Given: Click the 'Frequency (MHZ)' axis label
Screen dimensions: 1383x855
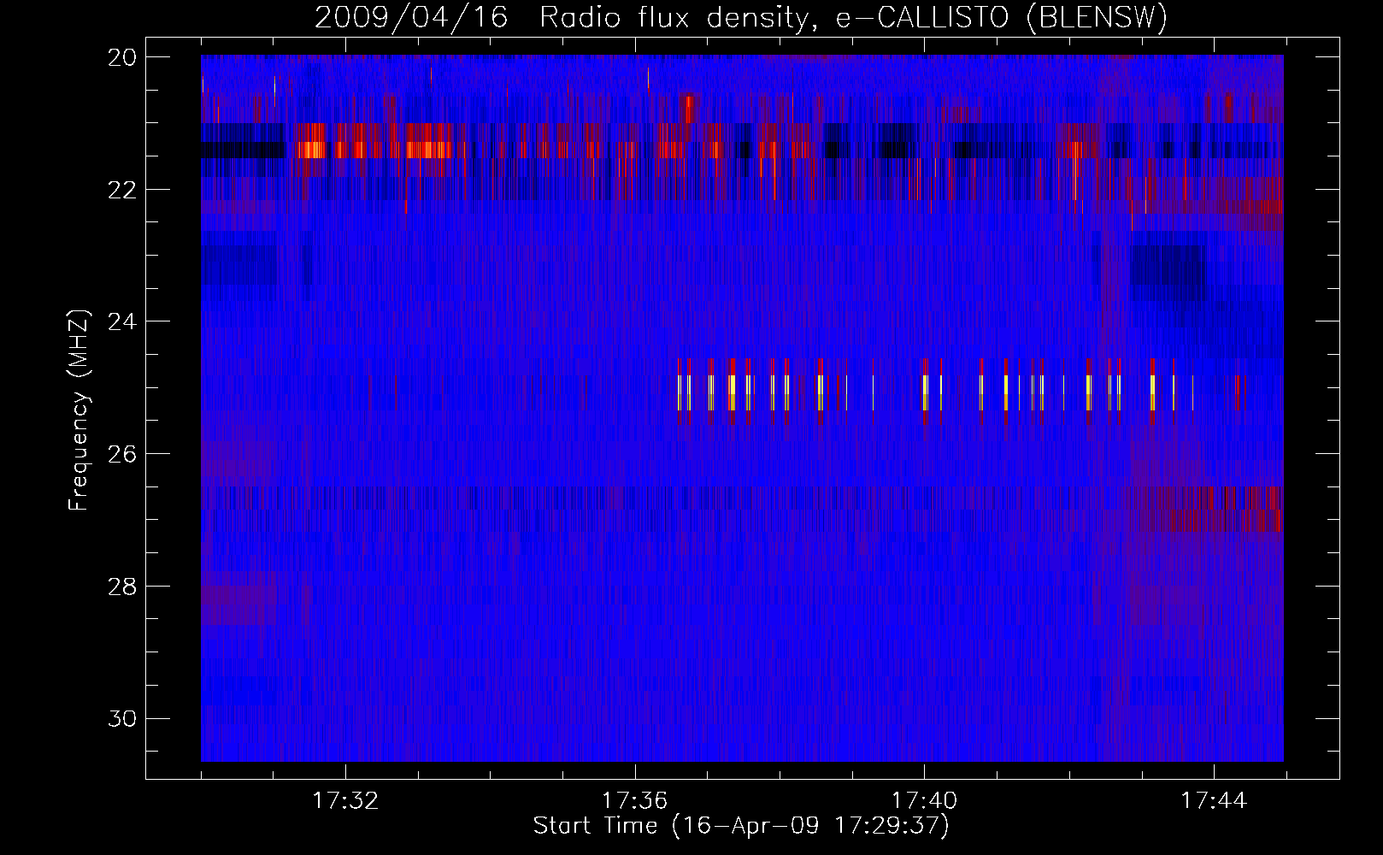Looking at the screenshot, I should pyautogui.click(x=79, y=410).
